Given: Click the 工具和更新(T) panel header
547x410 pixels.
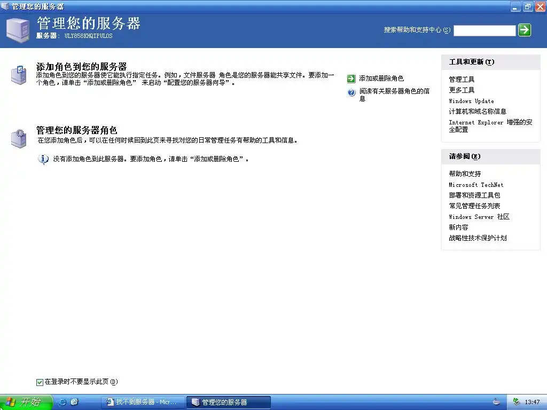Looking at the screenshot, I should click(490, 62).
